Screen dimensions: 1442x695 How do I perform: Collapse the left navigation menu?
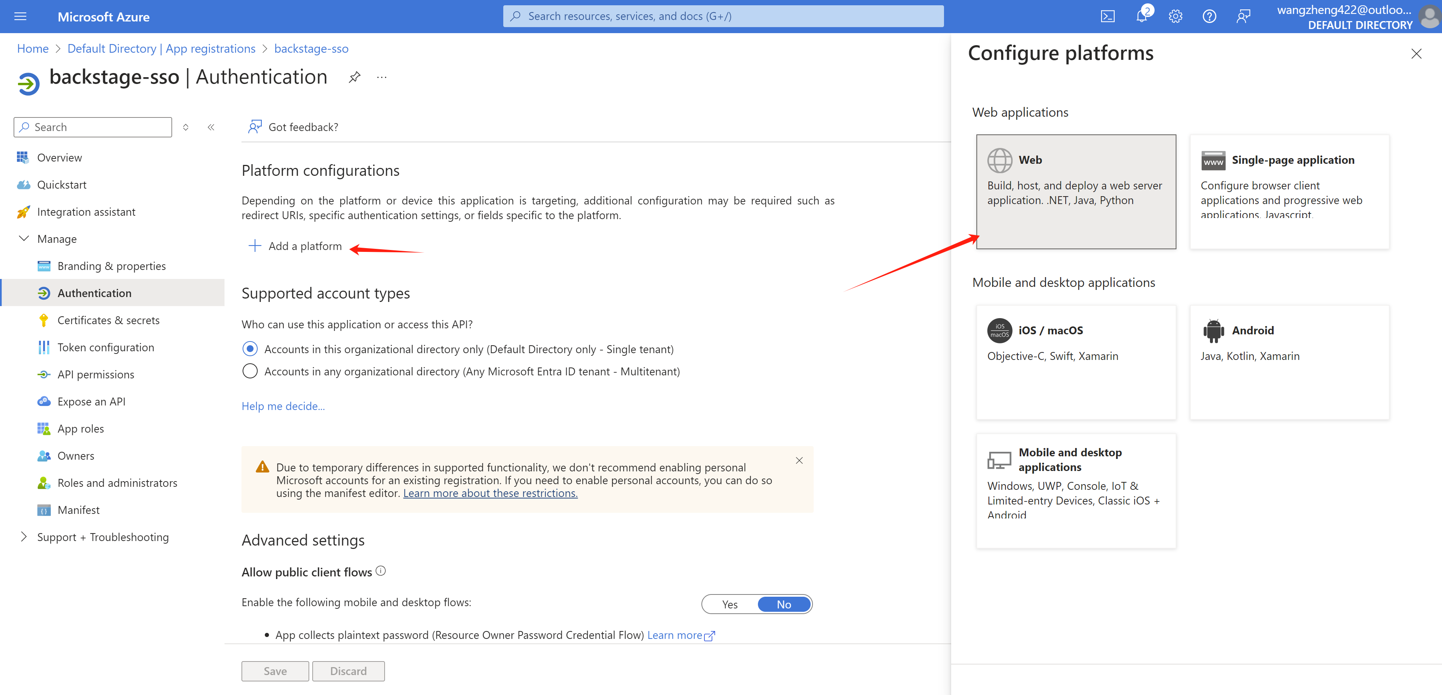211,127
